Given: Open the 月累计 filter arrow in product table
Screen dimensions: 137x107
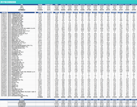Looking at the screenshot, I should pyautogui.click(x=59, y=12).
